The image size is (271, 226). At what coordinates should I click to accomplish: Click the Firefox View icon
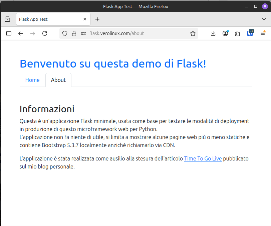coord(7,19)
